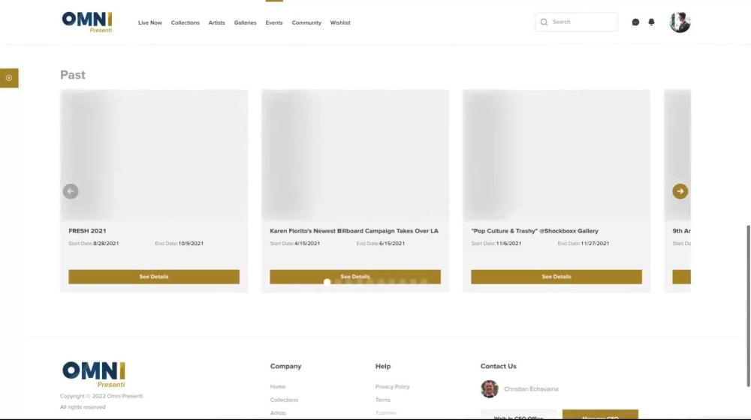Click the start date 11/6/2021
The height and width of the screenshot is (420, 751).
pyautogui.click(x=508, y=244)
